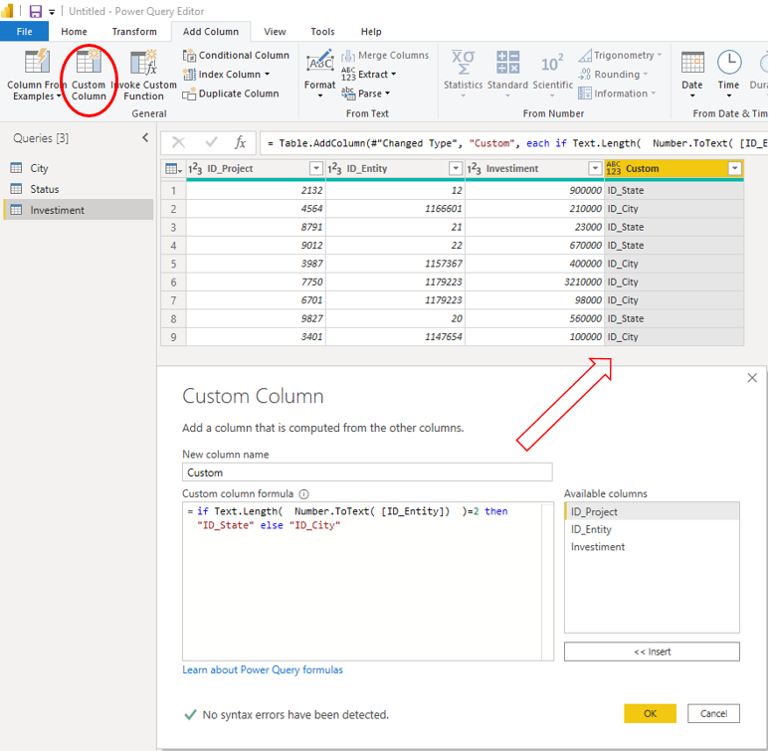The height and width of the screenshot is (751, 769).
Task: Open the Help tab
Action: pos(371,32)
